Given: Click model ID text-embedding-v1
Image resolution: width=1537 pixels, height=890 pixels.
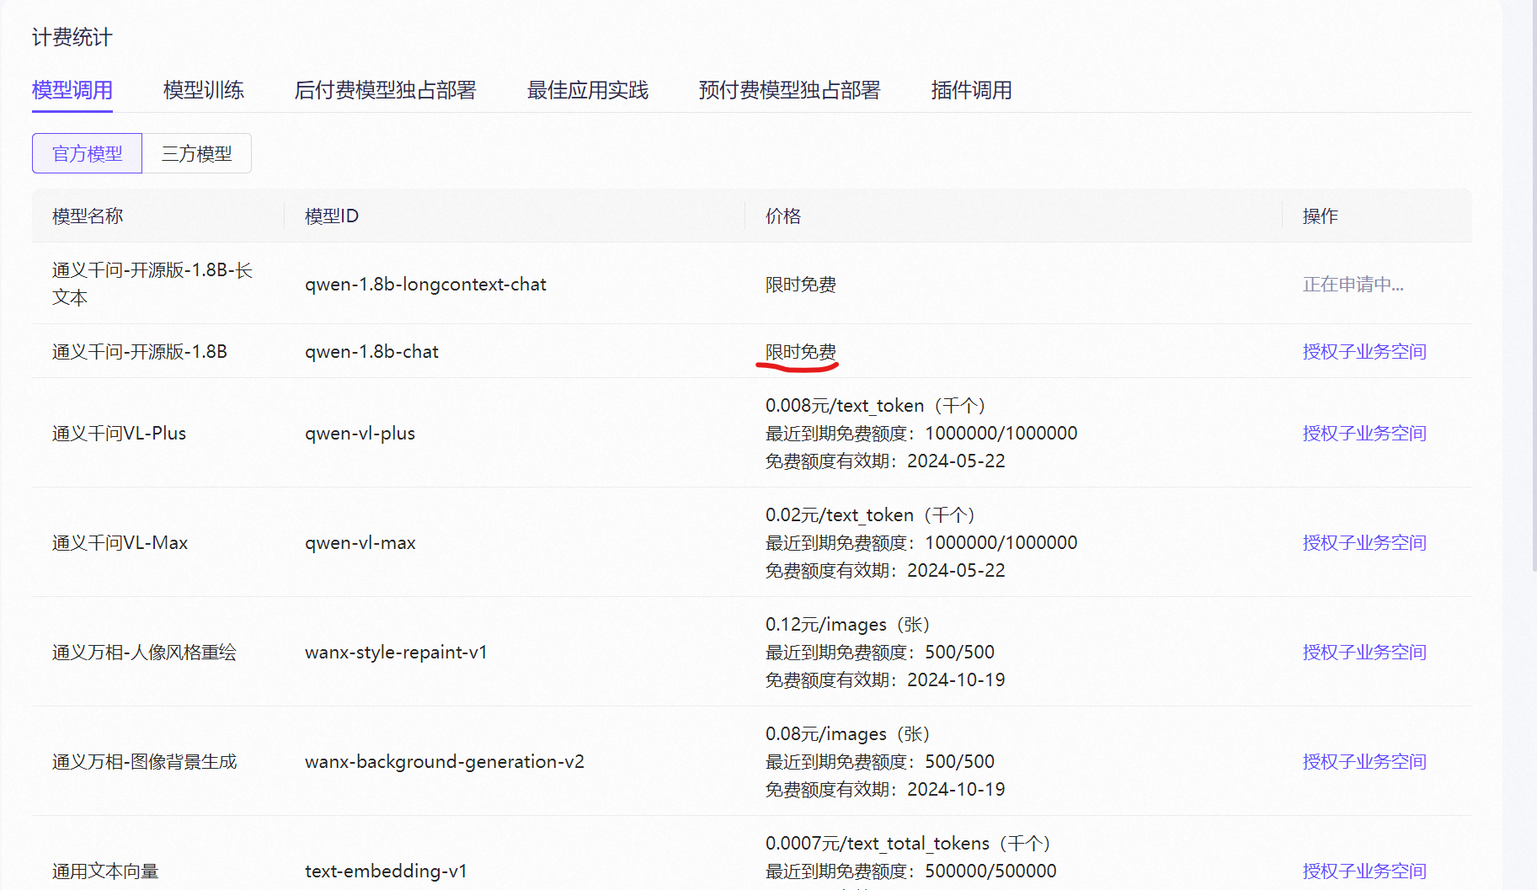Looking at the screenshot, I should (386, 871).
